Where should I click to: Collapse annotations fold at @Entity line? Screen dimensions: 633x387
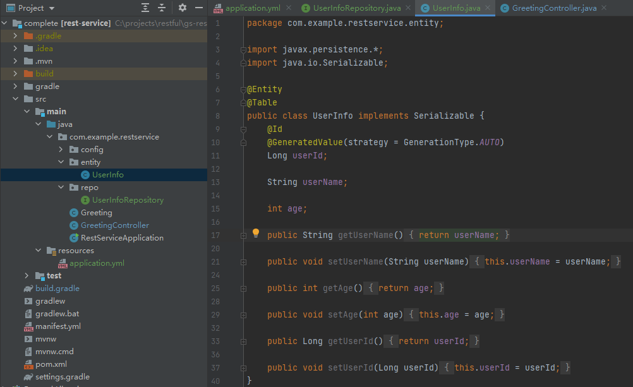pos(243,90)
